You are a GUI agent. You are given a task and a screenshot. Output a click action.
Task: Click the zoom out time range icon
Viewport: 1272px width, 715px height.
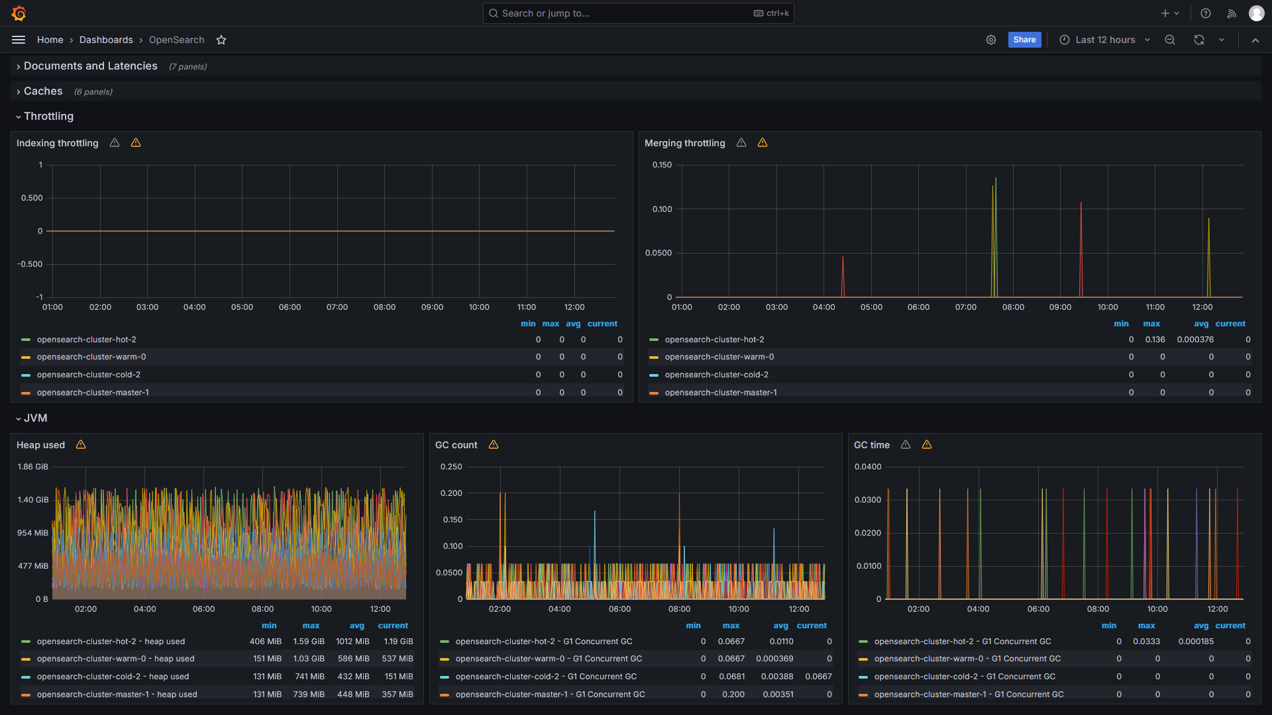point(1170,40)
